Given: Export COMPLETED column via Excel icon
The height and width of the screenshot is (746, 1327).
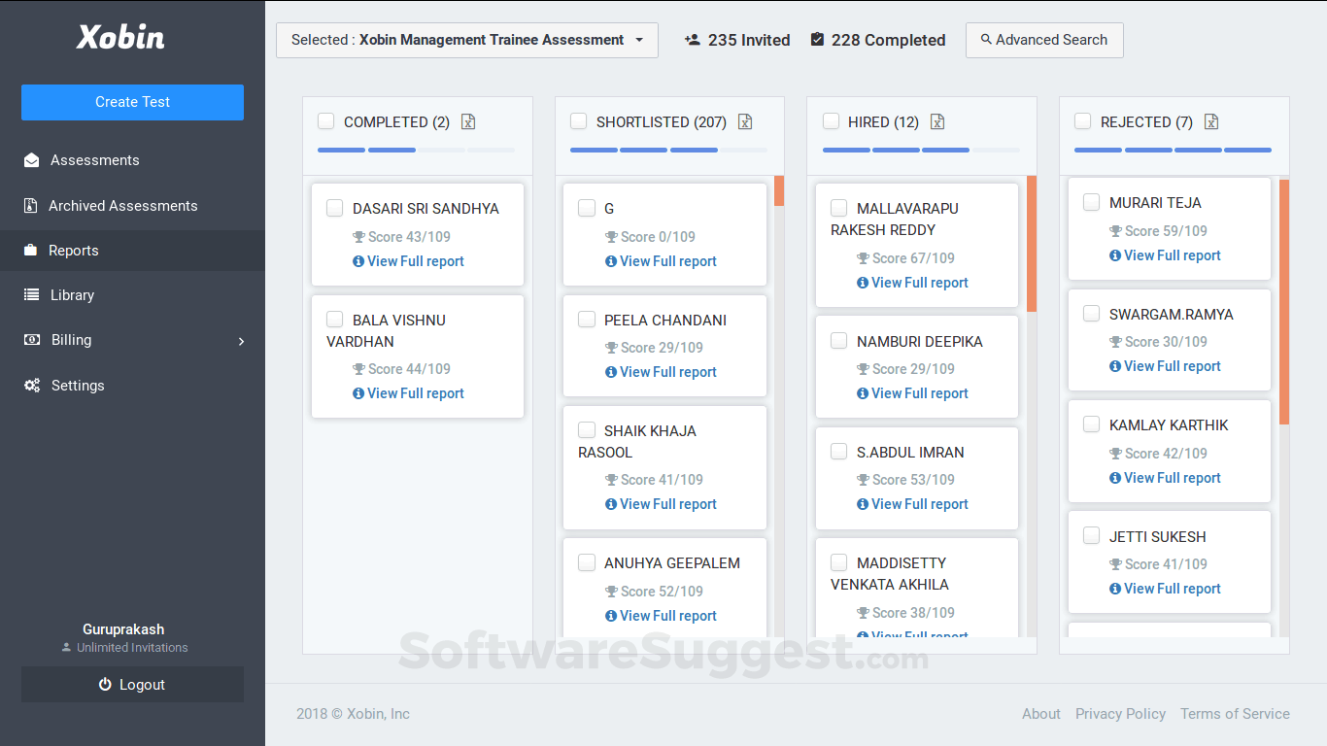Looking at the screenshot, I should [468, 121].
